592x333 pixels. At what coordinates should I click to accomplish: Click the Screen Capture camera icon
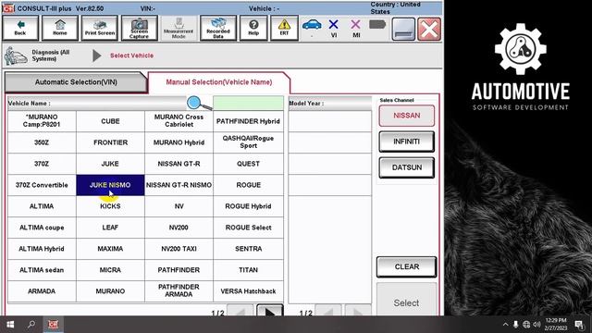(139, 28)
